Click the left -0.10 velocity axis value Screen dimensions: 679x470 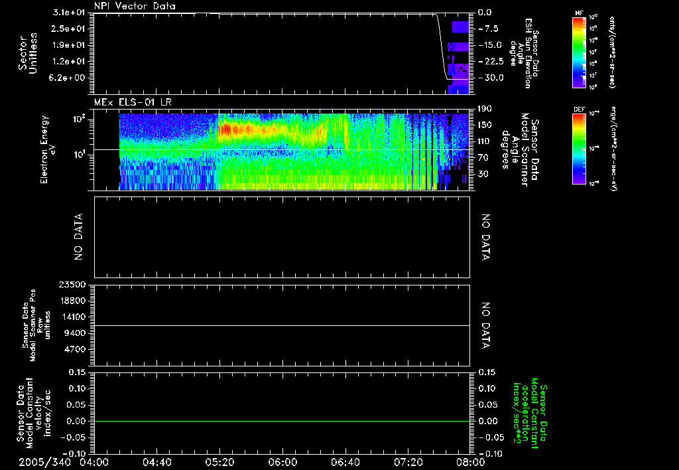[75, 453]
